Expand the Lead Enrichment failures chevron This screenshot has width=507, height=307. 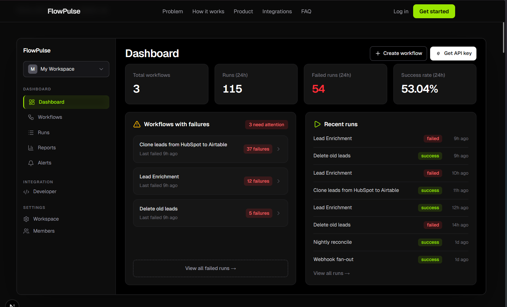[279, 181]
